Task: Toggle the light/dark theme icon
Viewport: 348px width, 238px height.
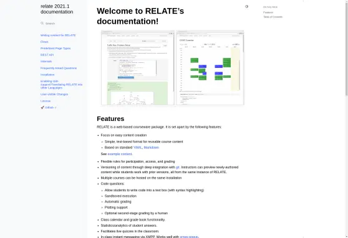Action: (x=246, y=7)
